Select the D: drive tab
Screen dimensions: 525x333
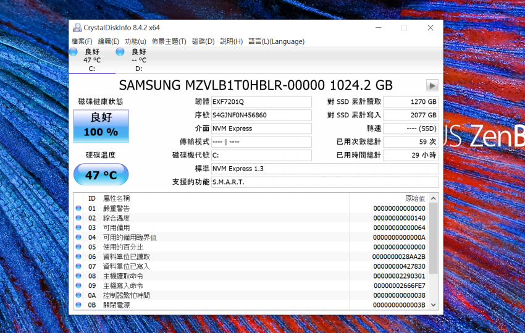(138, 60)
